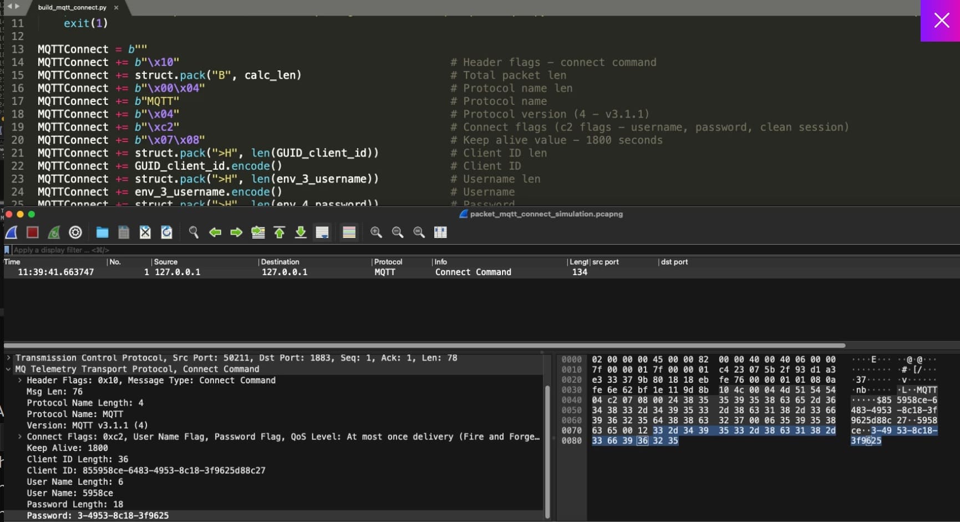960x522 pixels.
Task: Select the Keep Alive: 1800 field
Action: tap(67, 448)
